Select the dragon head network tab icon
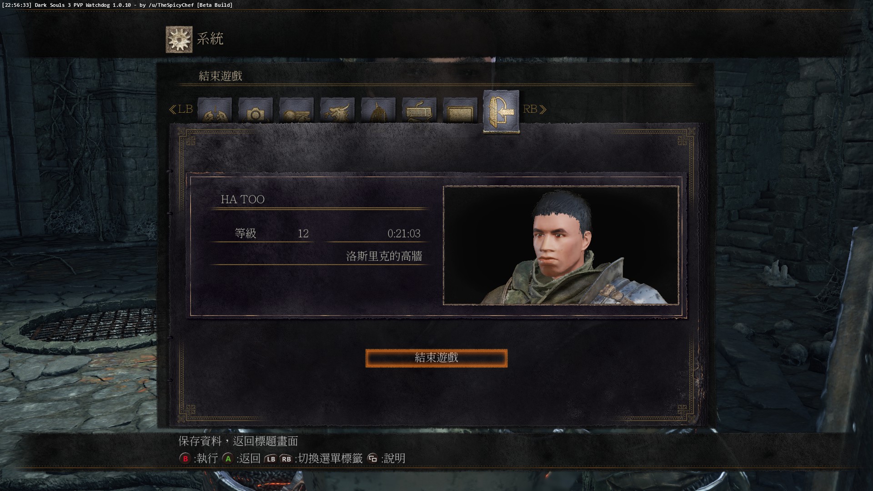Viewport: 873px width, 491px height. point(337,110)
